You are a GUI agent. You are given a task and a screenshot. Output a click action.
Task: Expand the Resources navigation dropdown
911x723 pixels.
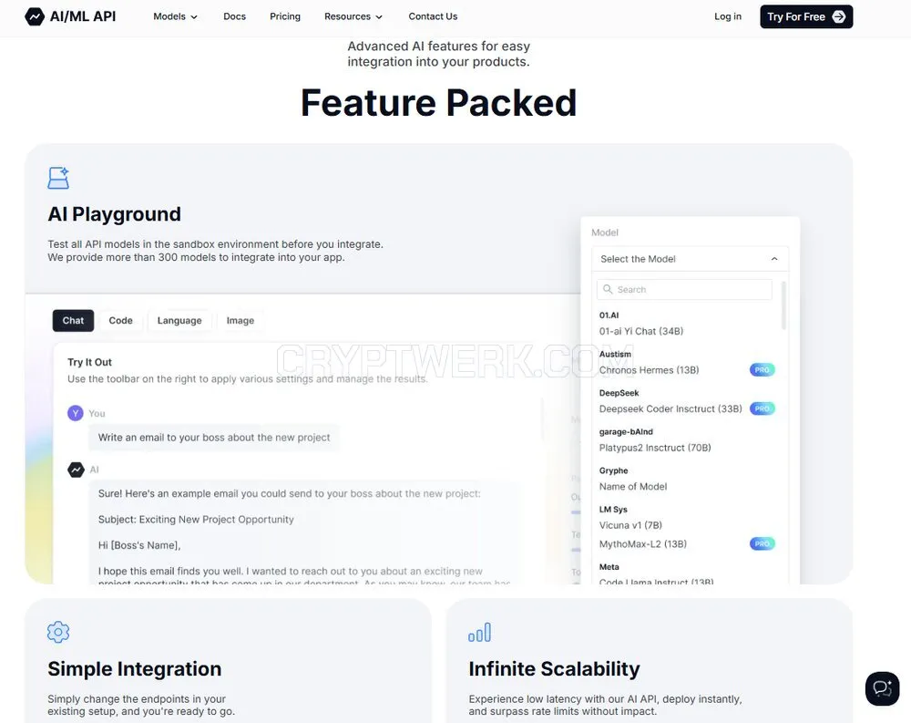[x=353, y=17]
